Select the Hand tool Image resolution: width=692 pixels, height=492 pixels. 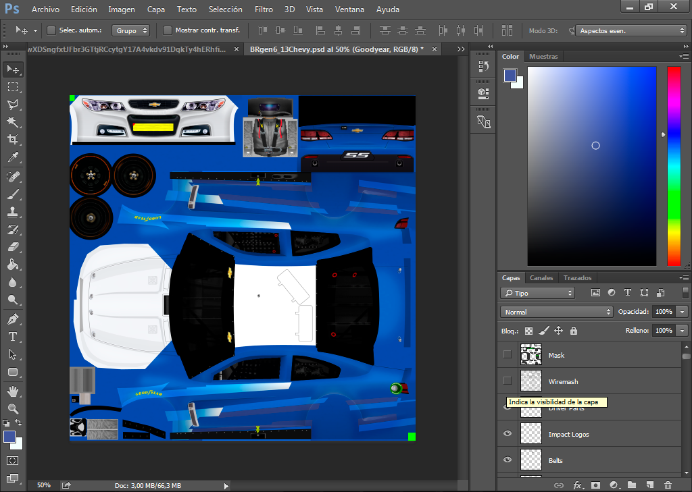13,391
